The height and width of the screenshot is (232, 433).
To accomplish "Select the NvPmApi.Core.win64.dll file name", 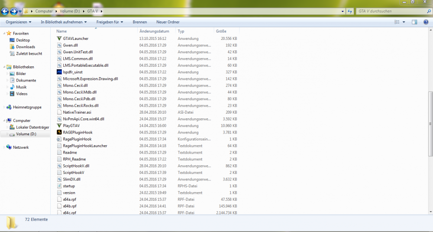I will pyautogui.click(x=84, y=119).
